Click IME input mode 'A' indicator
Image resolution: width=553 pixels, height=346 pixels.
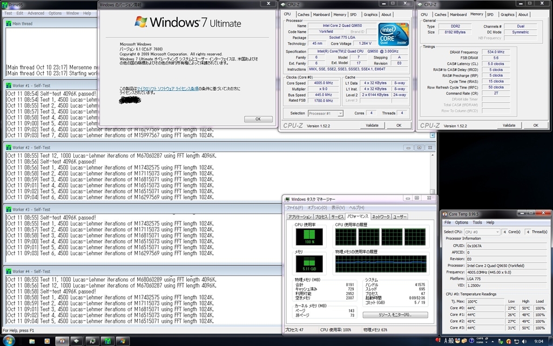click(446, 341)
